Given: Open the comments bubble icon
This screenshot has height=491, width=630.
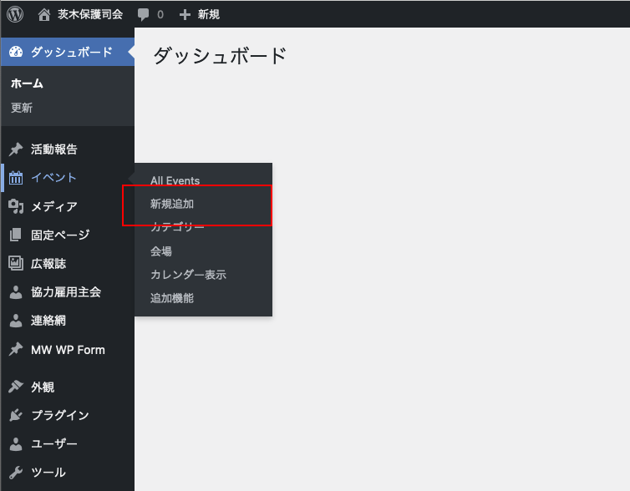Looking at the screenshot, I should 143,15.
